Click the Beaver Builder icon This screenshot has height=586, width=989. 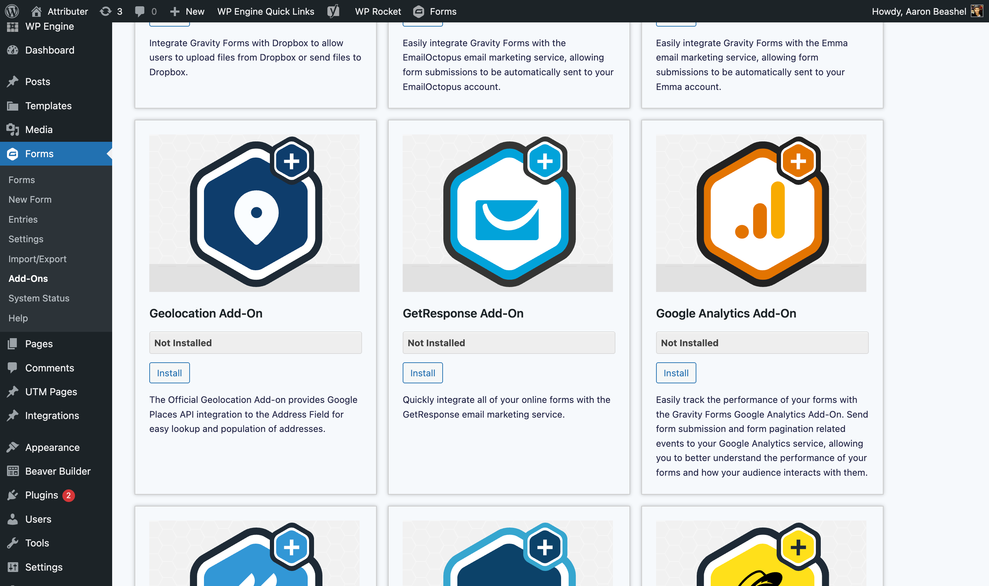click(13, 471)
